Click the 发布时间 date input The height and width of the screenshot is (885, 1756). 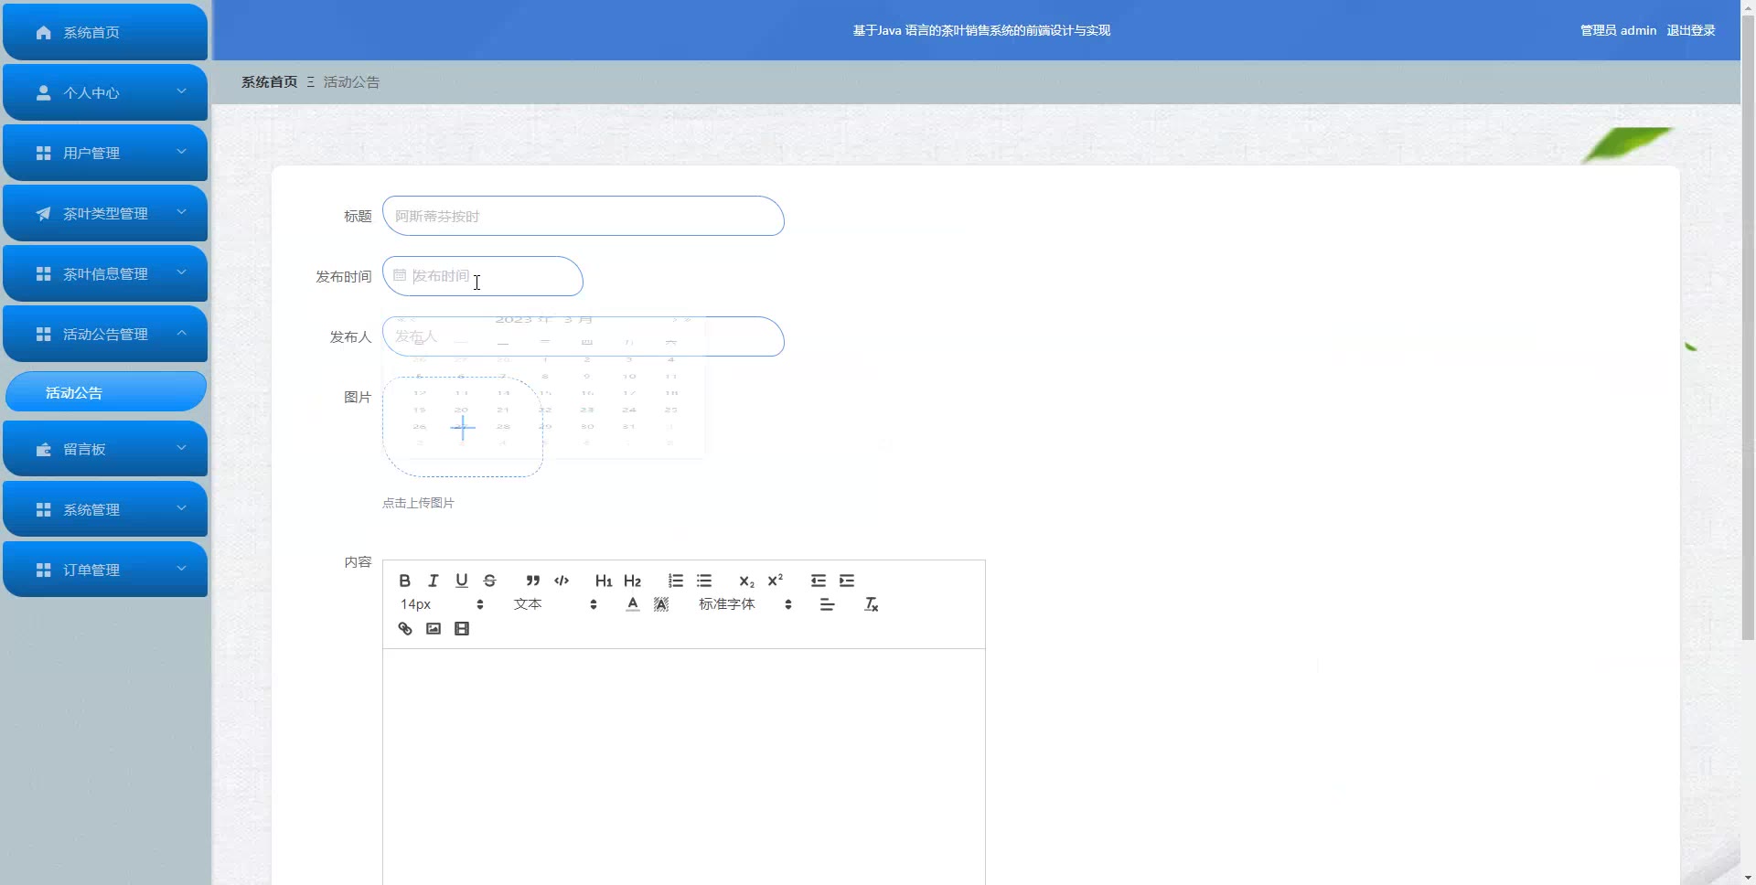pyautogui.click(x=483, y=276)
